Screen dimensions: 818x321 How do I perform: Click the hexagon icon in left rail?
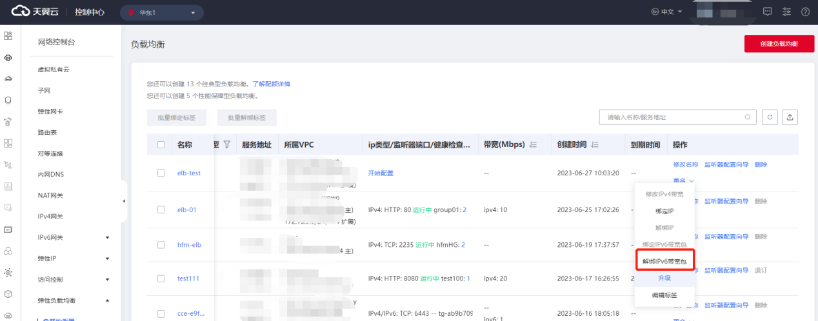pyautogui.click(x=8, y=100)
